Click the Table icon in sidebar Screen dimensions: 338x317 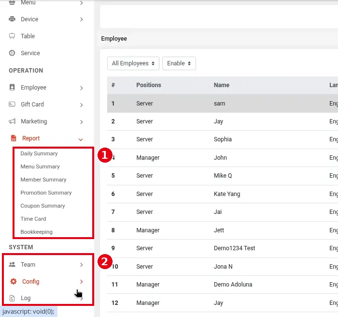(12, 36)
